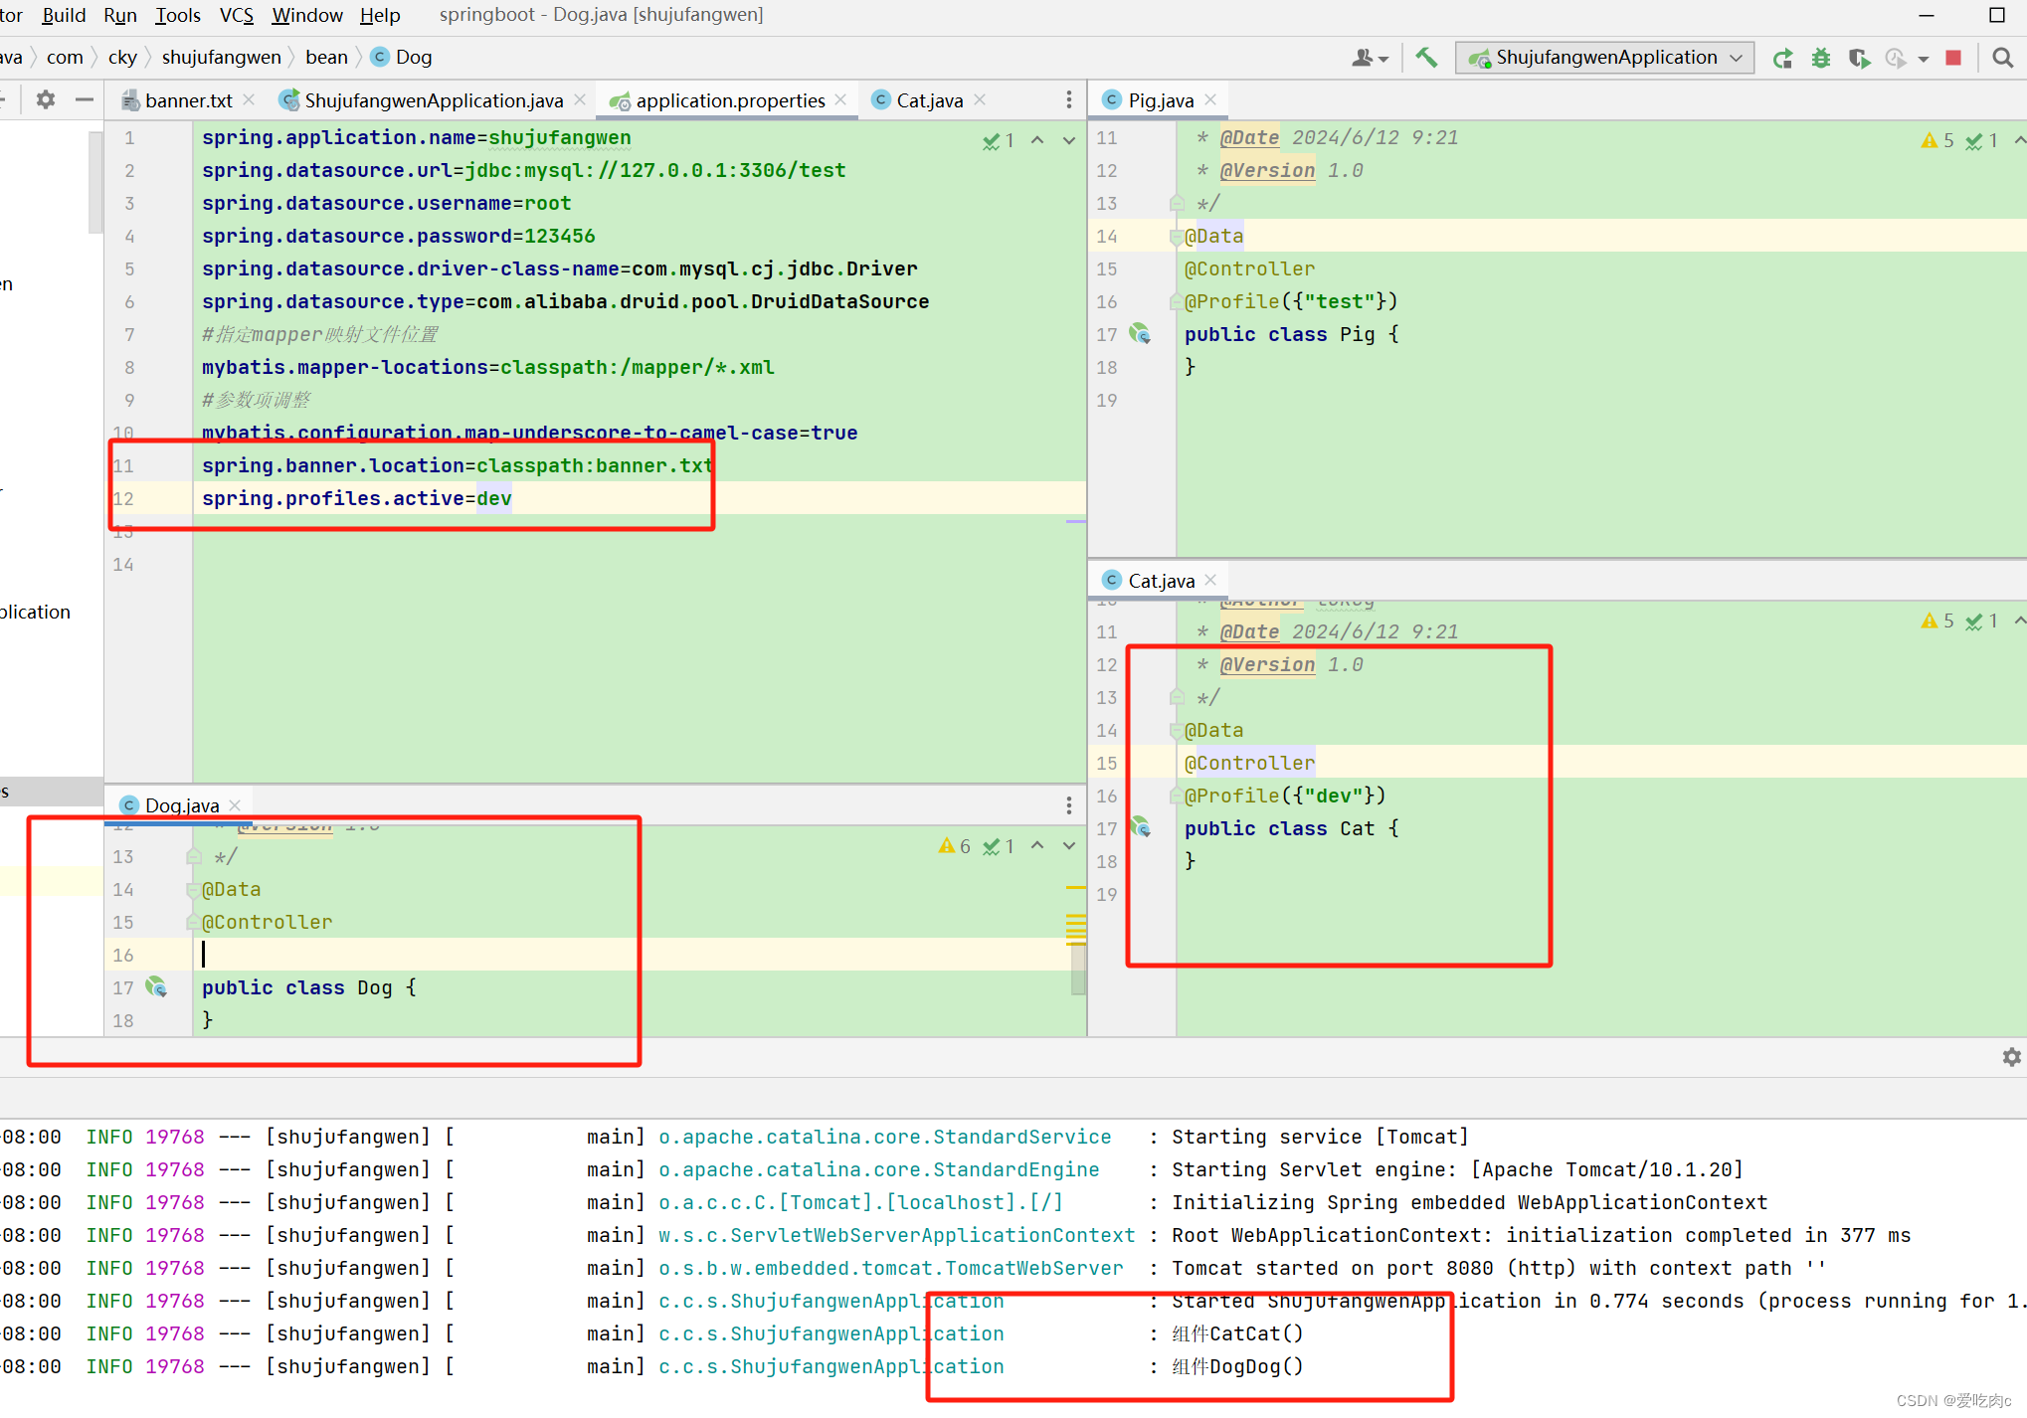2027x1418 pixels.
Task: Click the debug bug icon
Action: coord(1820,58)
